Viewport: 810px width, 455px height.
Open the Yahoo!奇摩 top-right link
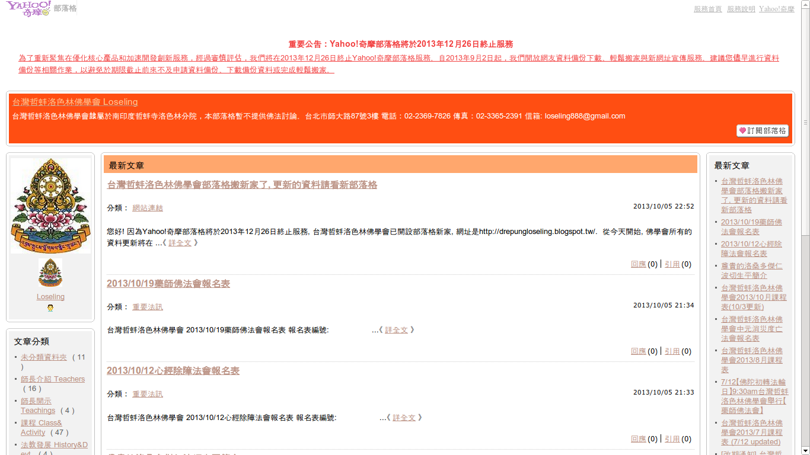point(777,9)
